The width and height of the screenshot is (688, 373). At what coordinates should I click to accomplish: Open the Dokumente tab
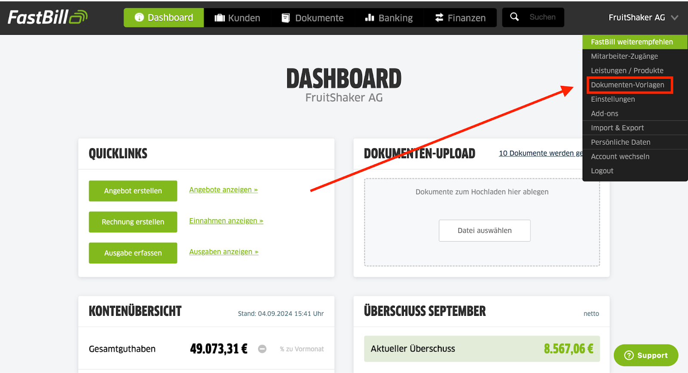coord(313,18)
